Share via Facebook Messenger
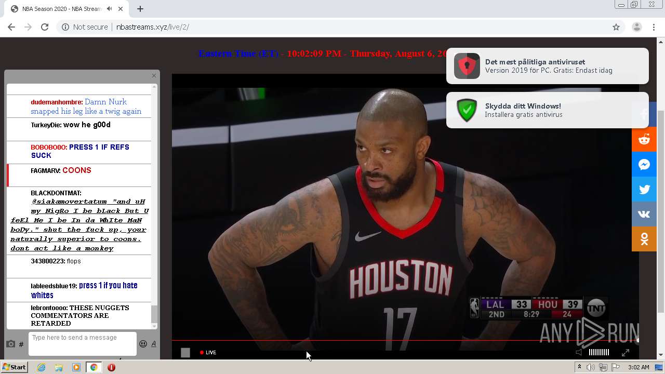This screenshot has height=374, width=665. 644,164
